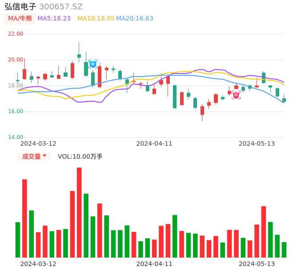
Task: Open the 成交量 indicator dropdown
Action: tap(32, 156)
